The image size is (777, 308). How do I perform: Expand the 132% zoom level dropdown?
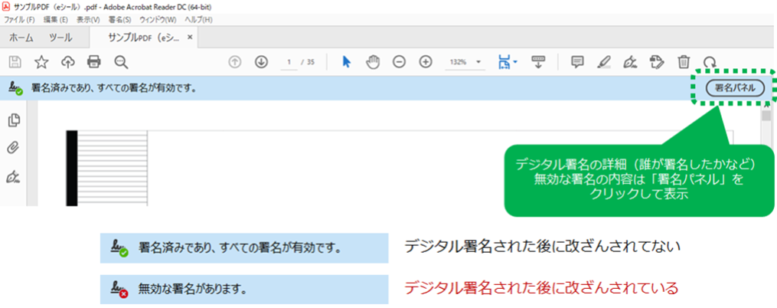pos(479,62)
